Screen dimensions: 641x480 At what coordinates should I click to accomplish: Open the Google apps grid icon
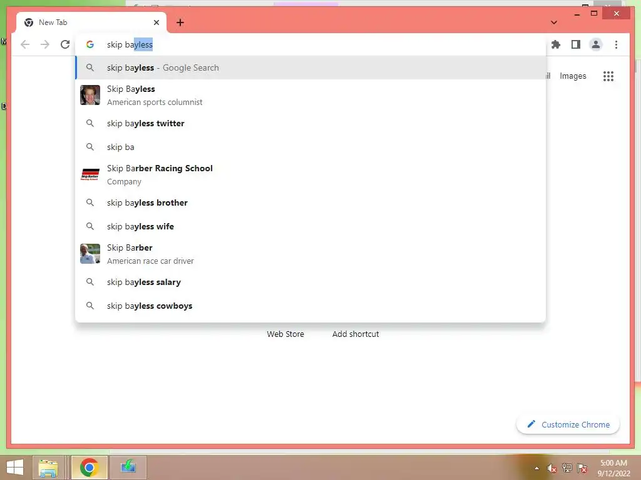pos(608,76)
